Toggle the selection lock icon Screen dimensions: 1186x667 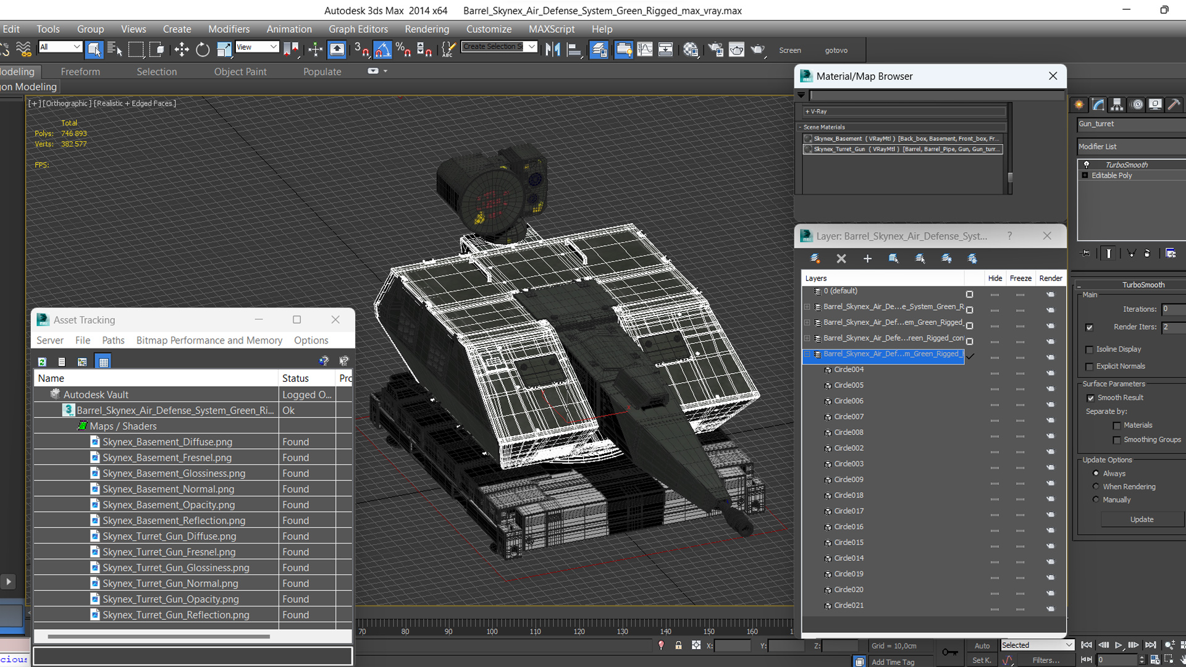pyautogui.click(x=678, y=645)
